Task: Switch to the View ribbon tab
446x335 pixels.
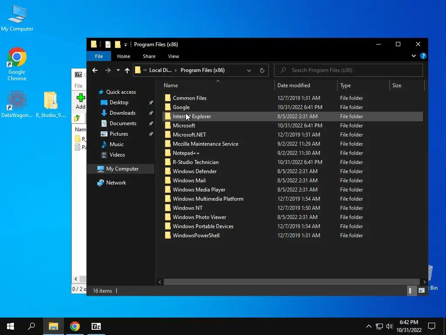Action: pyautogui.click(x=173, y=56)
